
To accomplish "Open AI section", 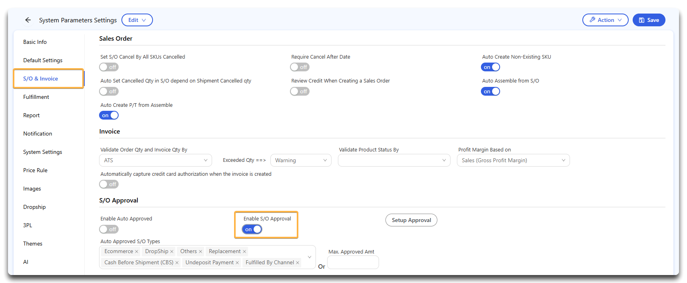I will pos(26,262).
